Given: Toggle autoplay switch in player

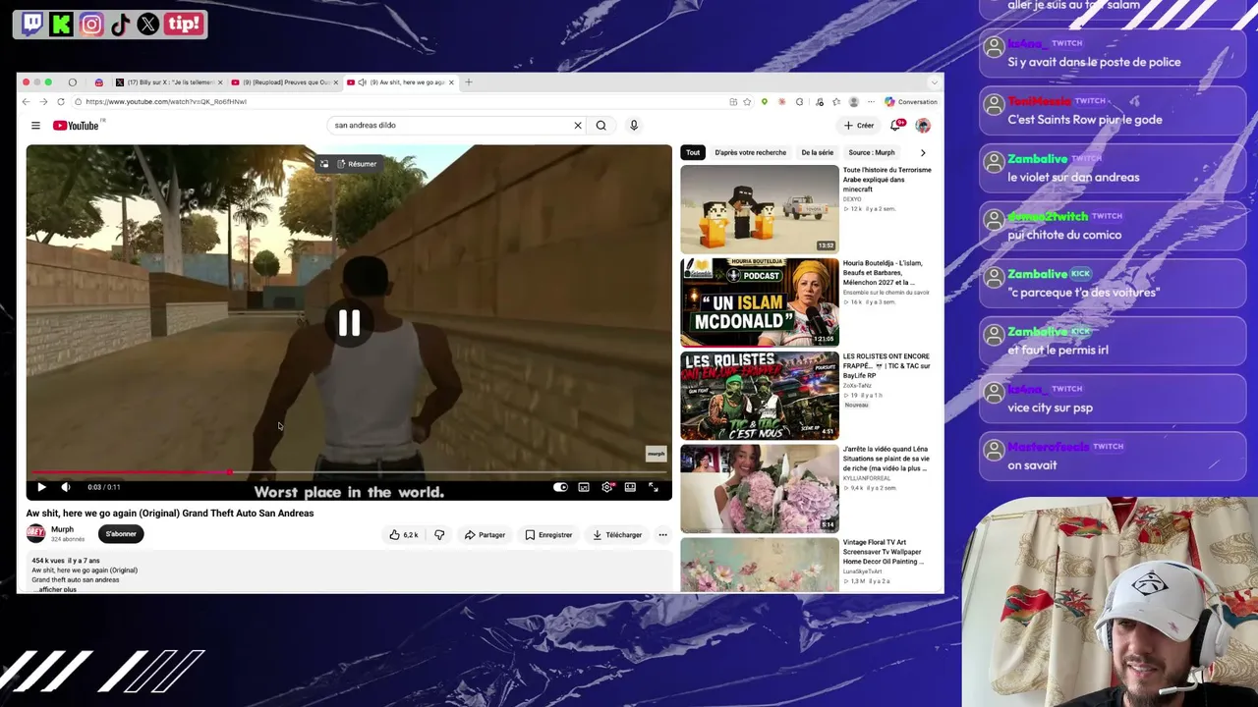Looking at the screenshot, I should click(x=560, y=487).
